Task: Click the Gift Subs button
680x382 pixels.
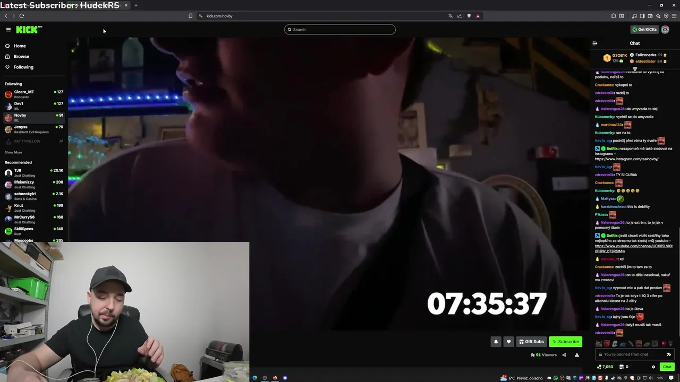Action: click(x=531, y=342)
